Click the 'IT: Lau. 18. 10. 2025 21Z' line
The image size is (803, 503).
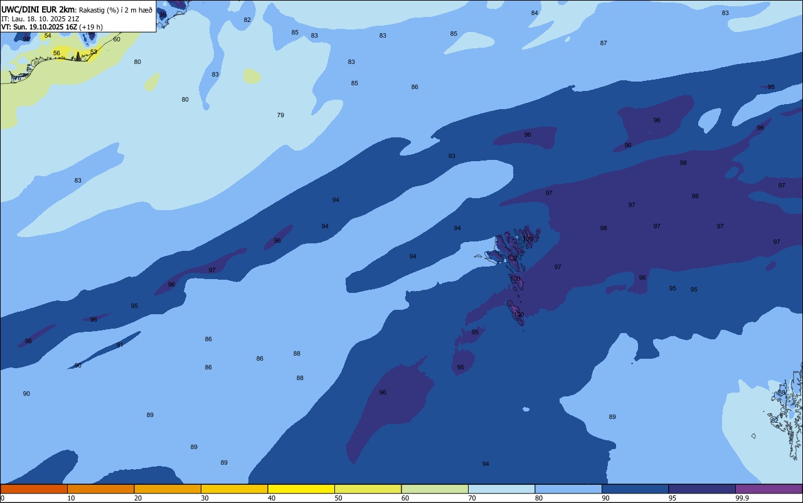click(x=40, y=19)
